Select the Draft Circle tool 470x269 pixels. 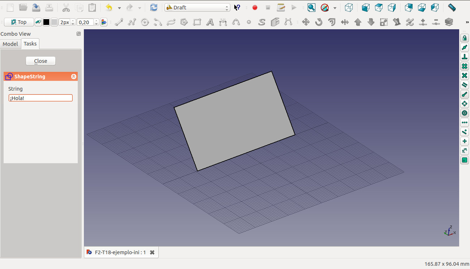pyautogui.click(x=145, y=22)
